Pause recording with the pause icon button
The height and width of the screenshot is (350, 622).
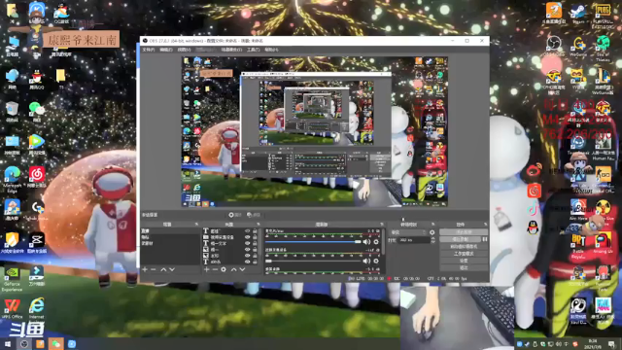point(485,239)
